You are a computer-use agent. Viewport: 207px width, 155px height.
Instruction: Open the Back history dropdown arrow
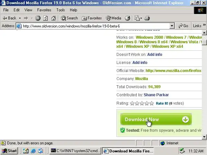[x=20, y=18]
